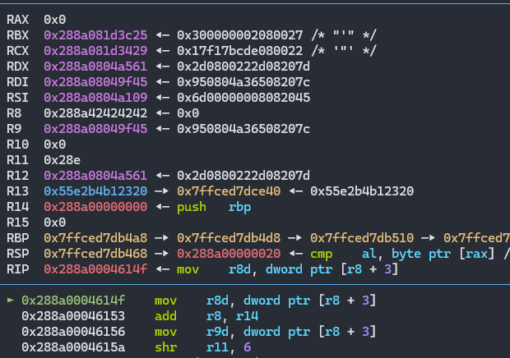Click 'shr' instruction mnemonic

pyautogui.click(x=166, y=347)
